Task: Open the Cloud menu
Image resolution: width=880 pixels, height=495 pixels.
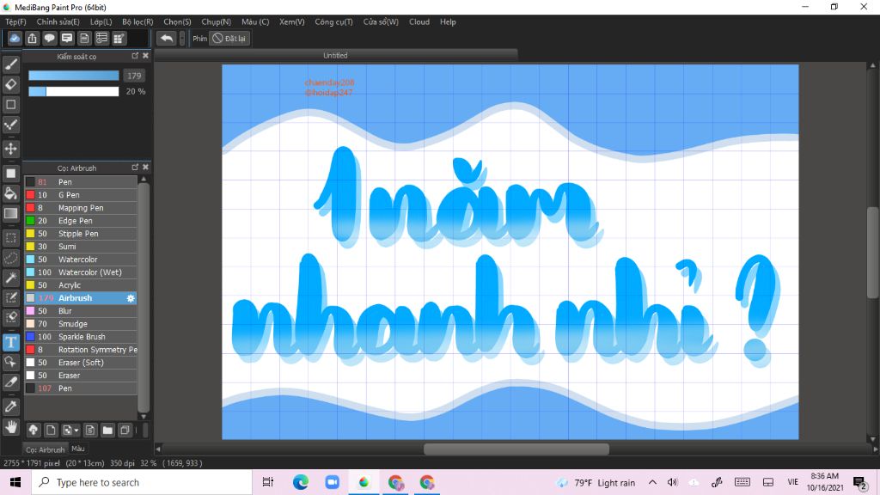Action: tap(419, 21)
